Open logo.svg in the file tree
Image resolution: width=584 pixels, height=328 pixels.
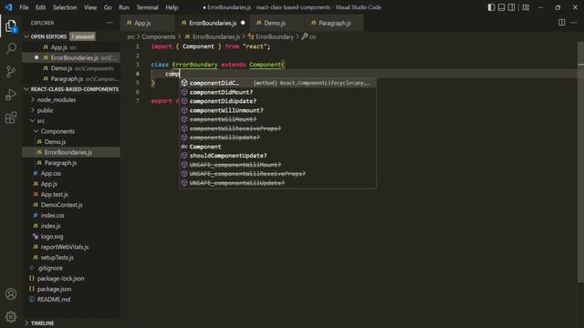pyautogui.click(x=71, y=236)
